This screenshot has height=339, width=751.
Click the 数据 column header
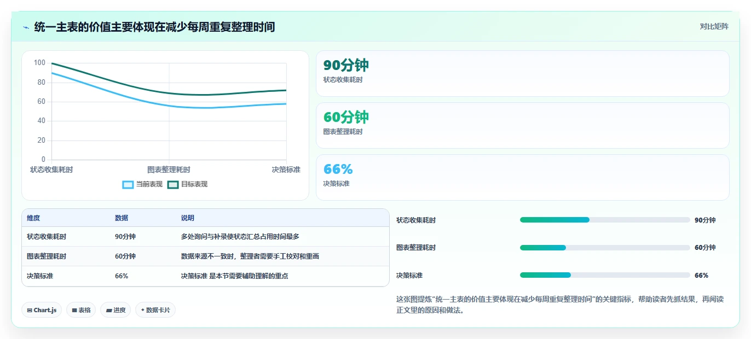[122, 218]
